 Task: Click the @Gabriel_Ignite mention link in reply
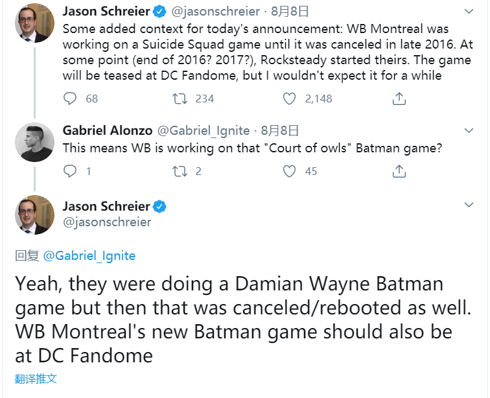(x=89, y=255)
